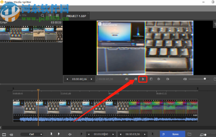
Task: Toggle the storyboard view icon at bottom left
Action: point(4,135)
